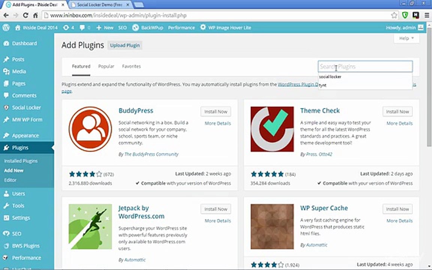Open a new browser tab
This screenshot has width=432, height=270.
click(x=139, y=4)
